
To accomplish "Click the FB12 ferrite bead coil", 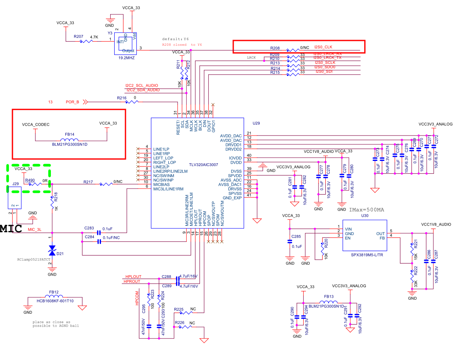I will click(54, 296).
